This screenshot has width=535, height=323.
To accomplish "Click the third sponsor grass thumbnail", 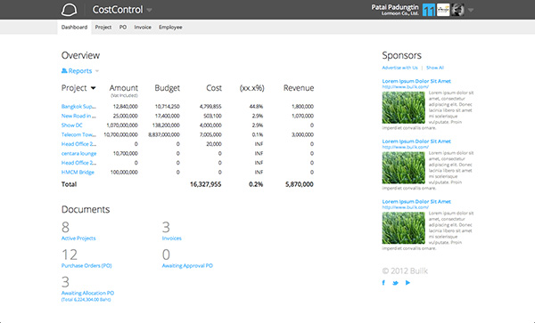I will [403, 228].
